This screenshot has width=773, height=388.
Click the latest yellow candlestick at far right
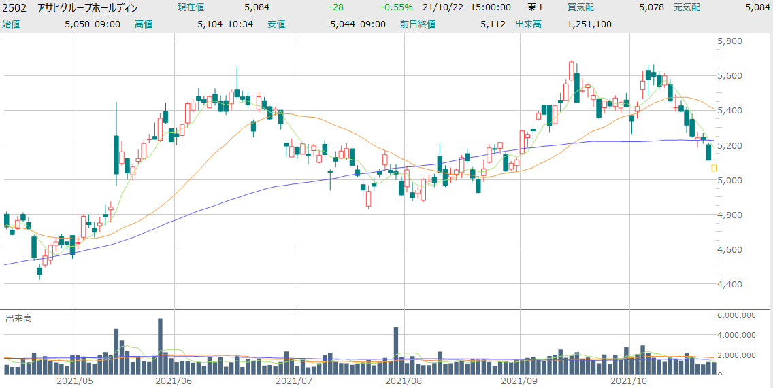714,168
